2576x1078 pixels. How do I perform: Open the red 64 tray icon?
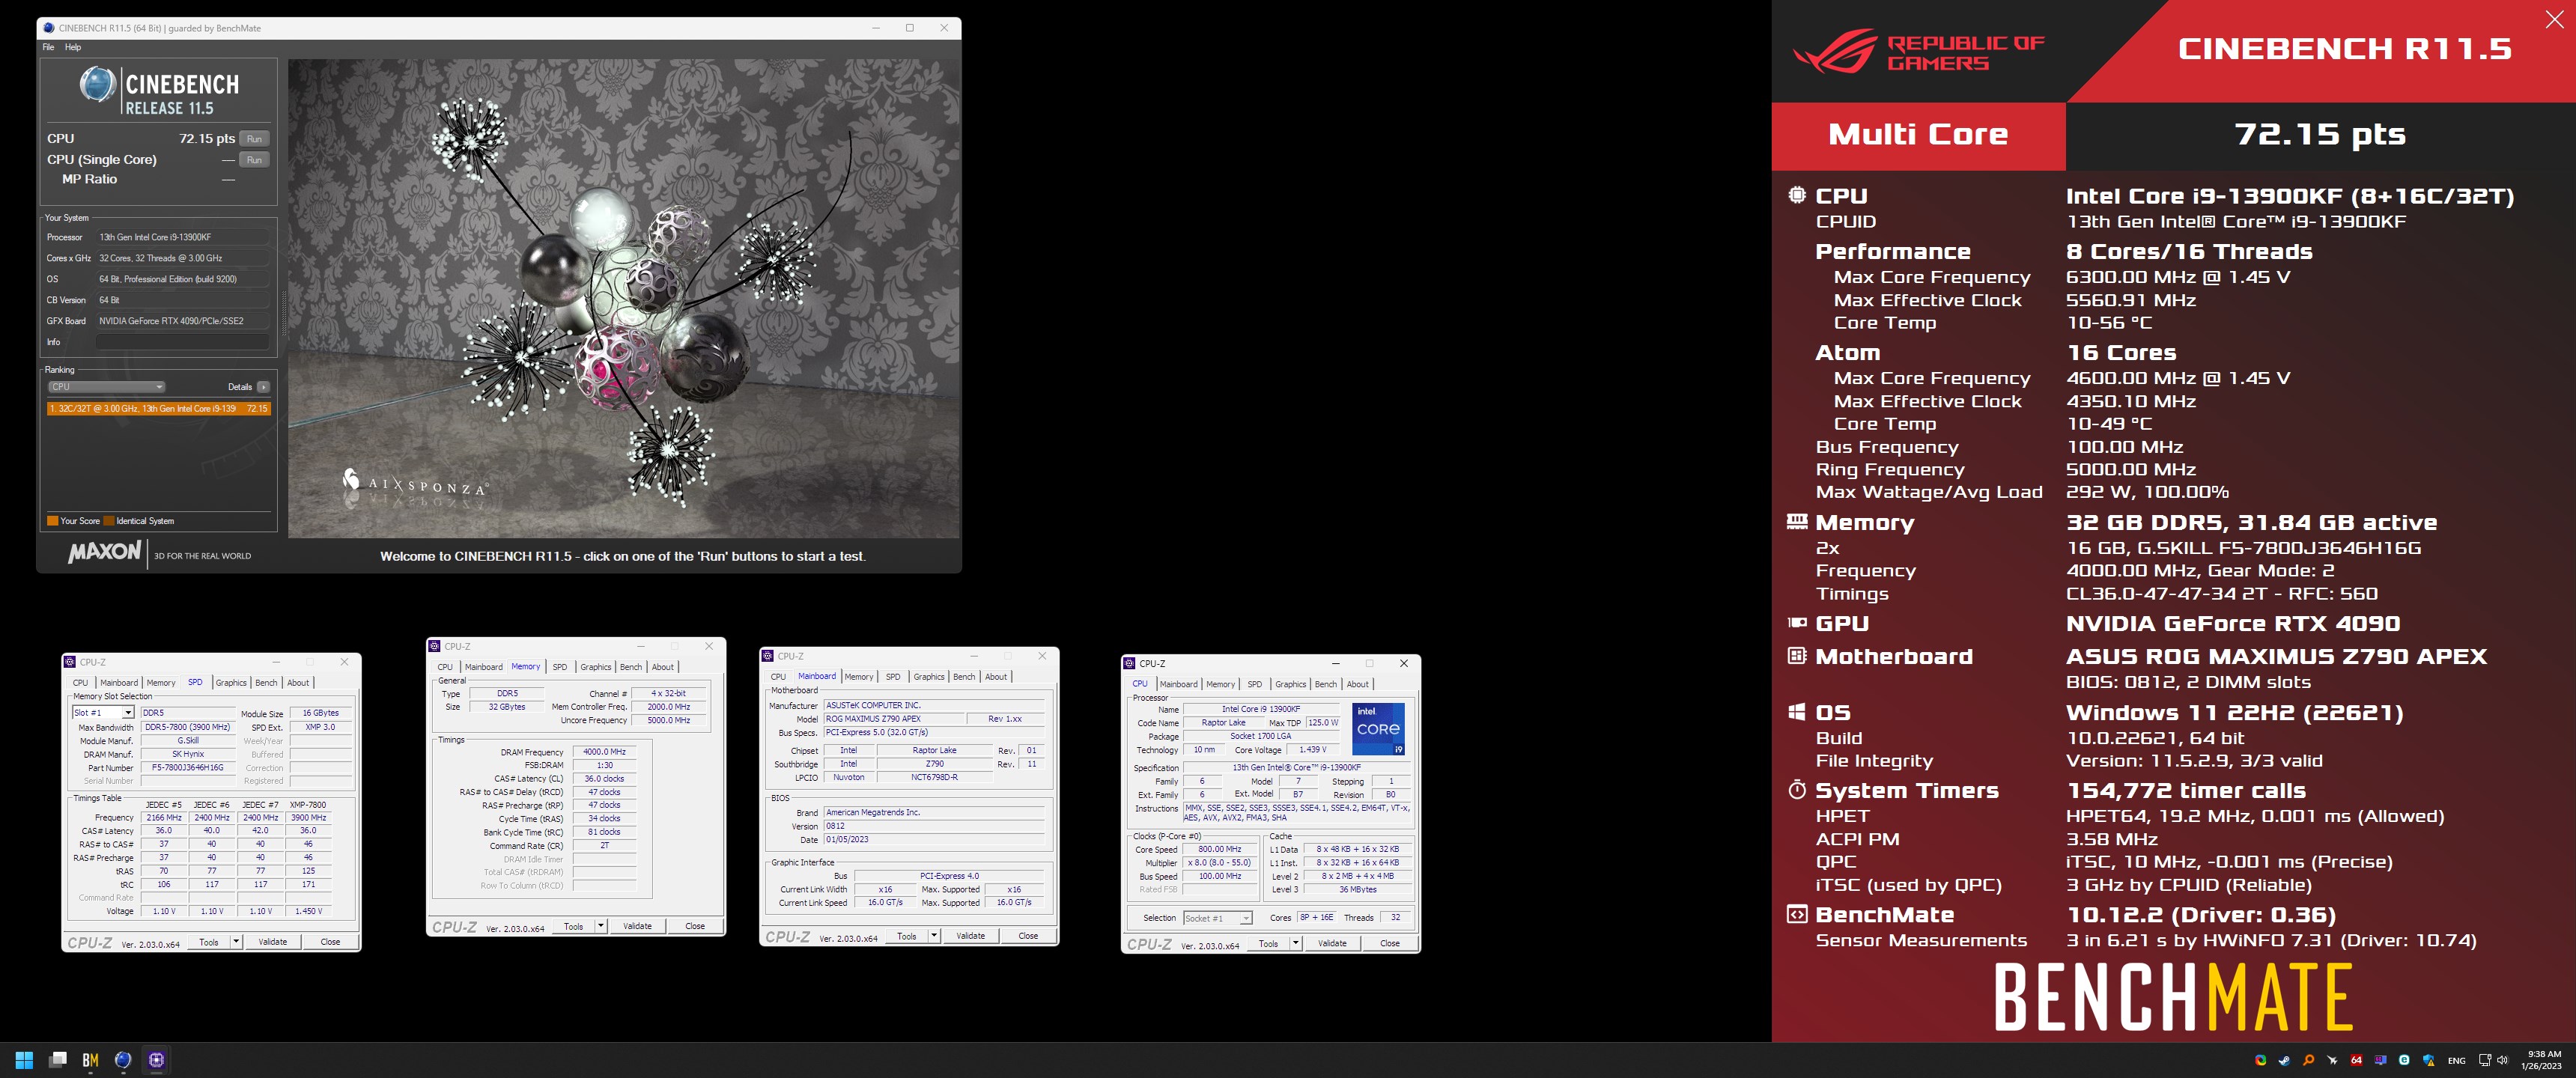point(2356,1060)
